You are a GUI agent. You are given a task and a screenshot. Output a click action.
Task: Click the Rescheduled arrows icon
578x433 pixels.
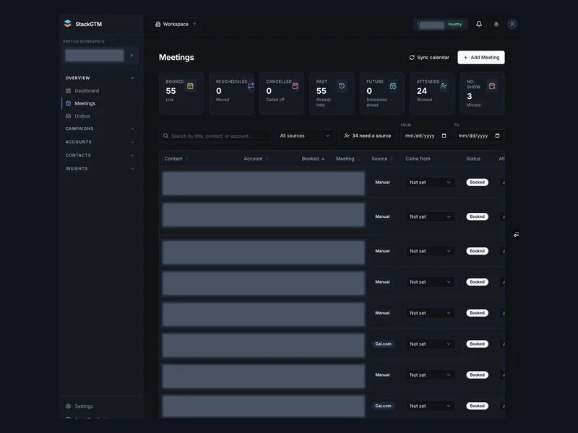pyautogui.click(x=251, y=86)
